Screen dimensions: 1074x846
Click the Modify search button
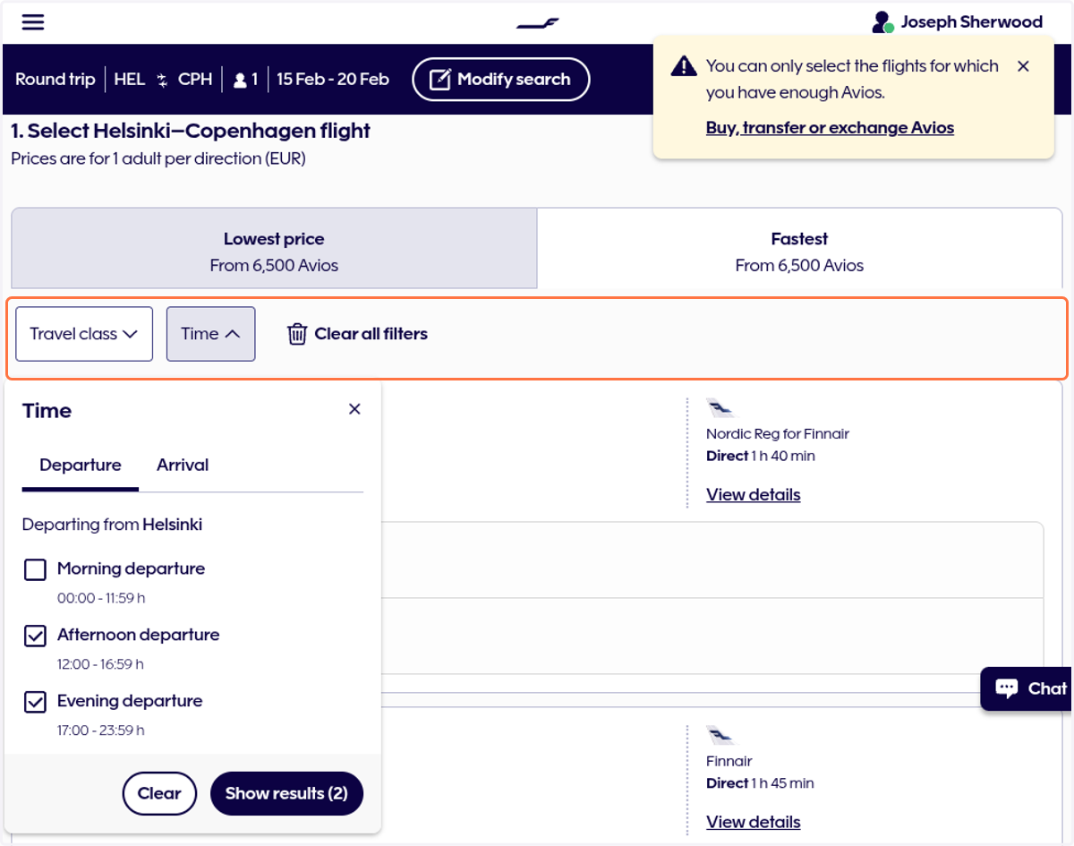click(501, 80)
